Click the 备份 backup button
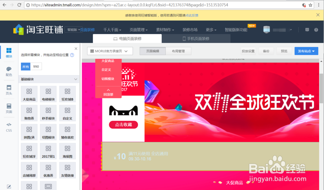324x190 pixels. pos(266,51)
